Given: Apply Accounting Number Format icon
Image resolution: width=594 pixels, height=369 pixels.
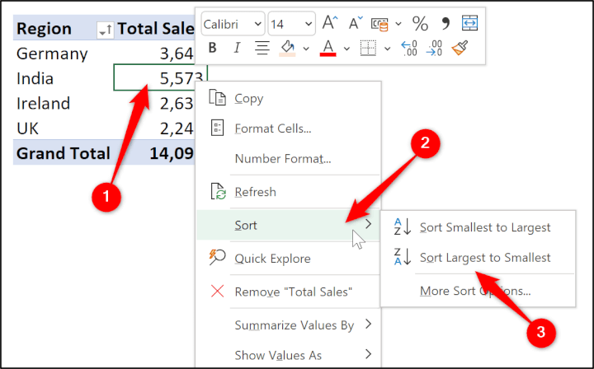Looking at the screenshot, I should coord(379,24).
